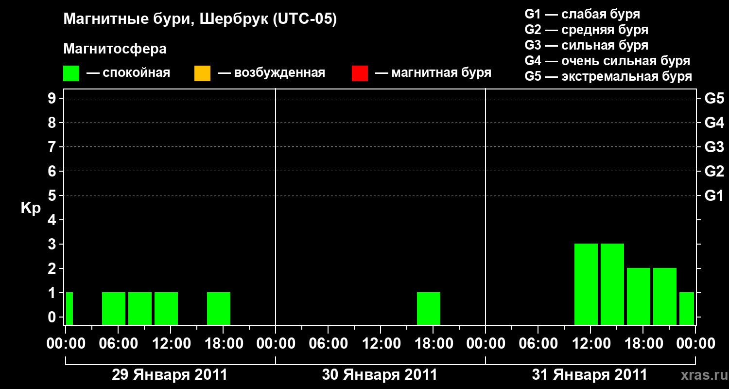Image resolution: width=729 pixels, height=389 pixels.
Task: Click the green 'спокойная' legend swatch
Action: [71, 73]
